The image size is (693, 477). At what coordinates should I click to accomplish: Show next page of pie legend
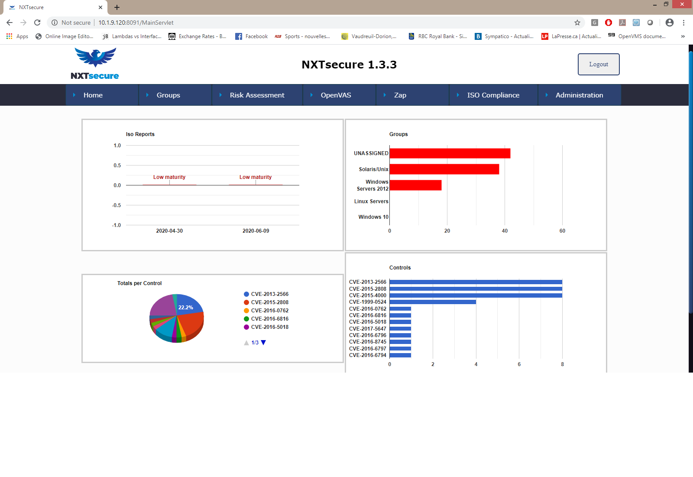263,343
